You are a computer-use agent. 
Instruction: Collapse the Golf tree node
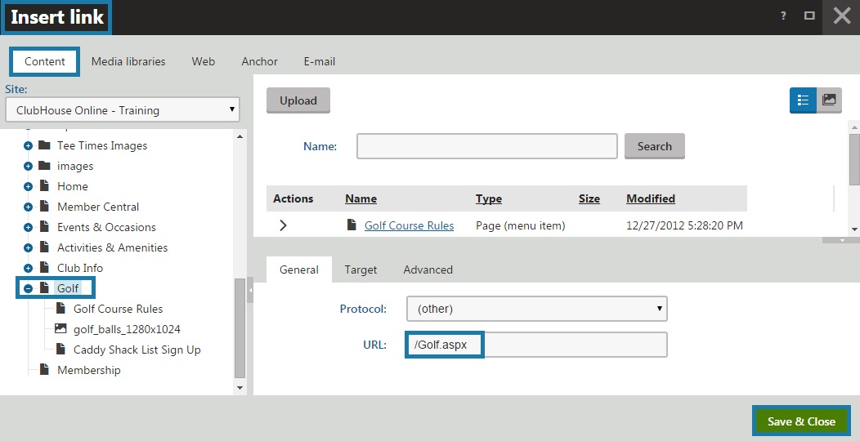point(28,288)
